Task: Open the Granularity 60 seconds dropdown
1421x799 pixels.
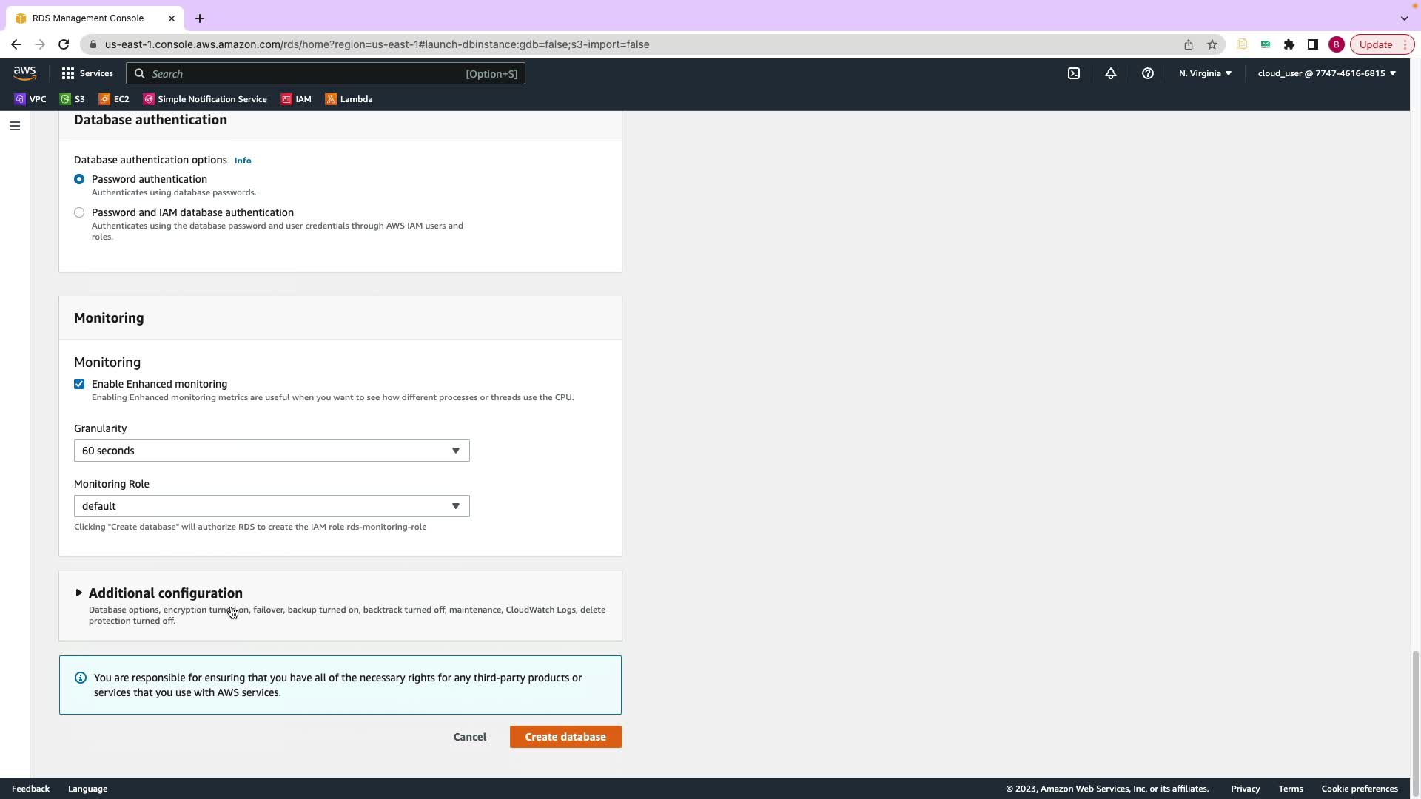Action: pos(272,451)
